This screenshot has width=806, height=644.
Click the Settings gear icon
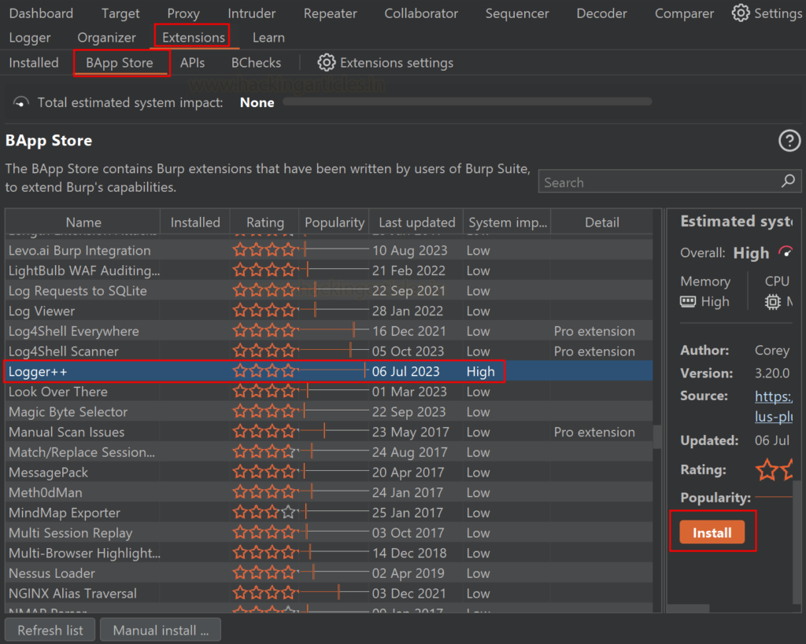740,13
